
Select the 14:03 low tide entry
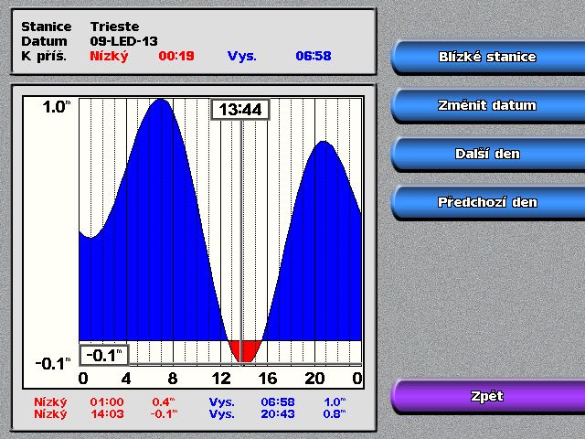coord(106,414)
